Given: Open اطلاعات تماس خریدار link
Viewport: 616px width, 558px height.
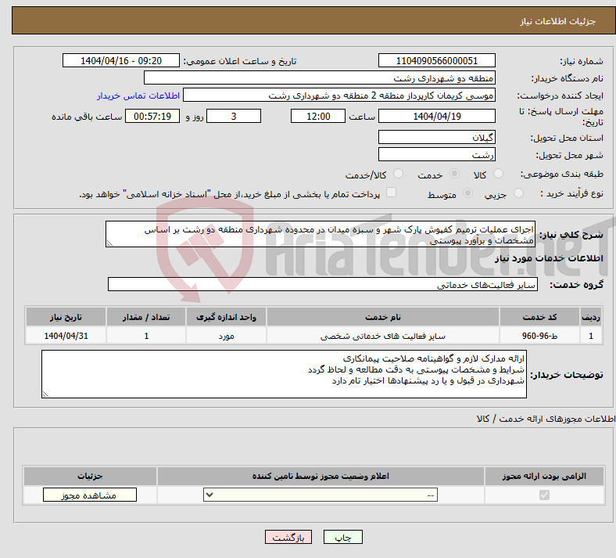Looking at the screenshot, I should tap(138, 95).
